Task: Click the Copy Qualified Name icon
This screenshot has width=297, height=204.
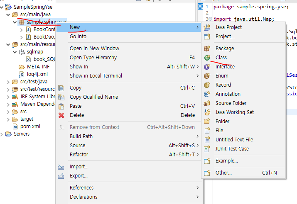Action: [x=61, y=97]
